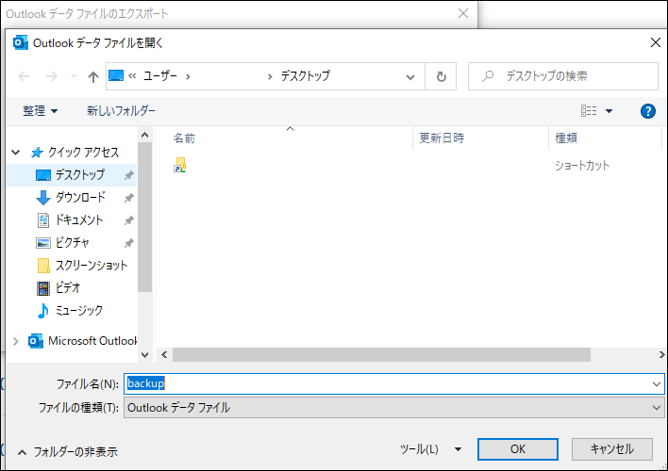
Task: Cancel with the キャンセル button
Action: pos(611,449)
